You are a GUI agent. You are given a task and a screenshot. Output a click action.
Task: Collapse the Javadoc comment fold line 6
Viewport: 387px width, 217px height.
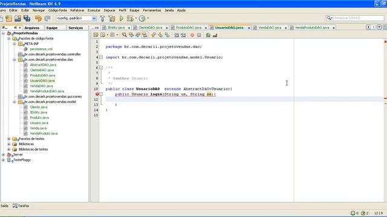pos(101,68)
